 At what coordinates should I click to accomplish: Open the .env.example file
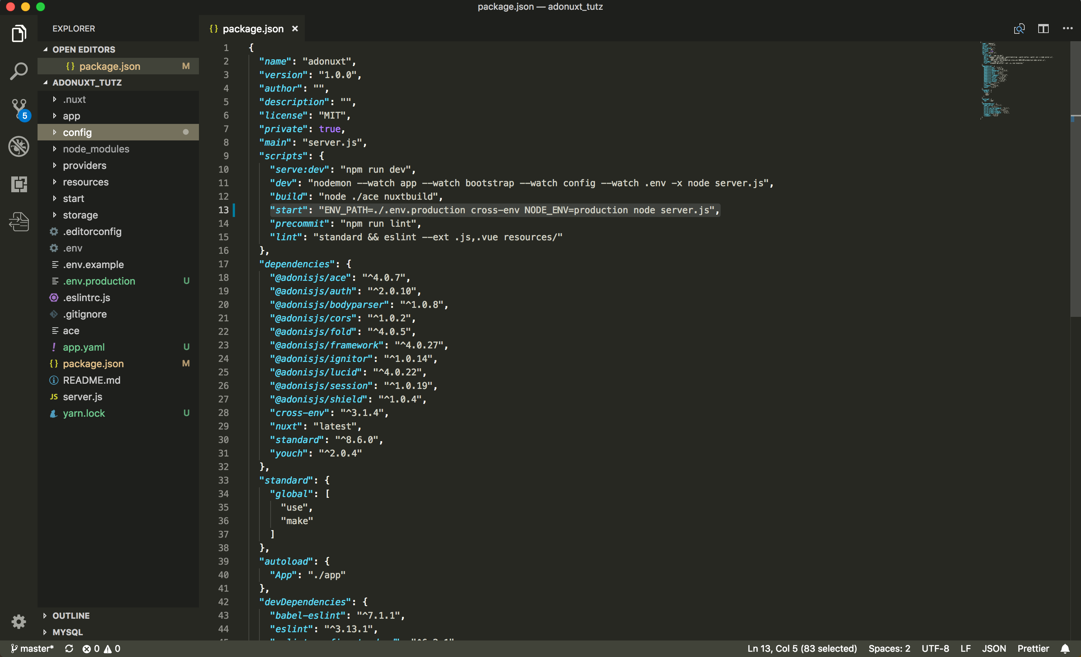click(x=117, y=265)
